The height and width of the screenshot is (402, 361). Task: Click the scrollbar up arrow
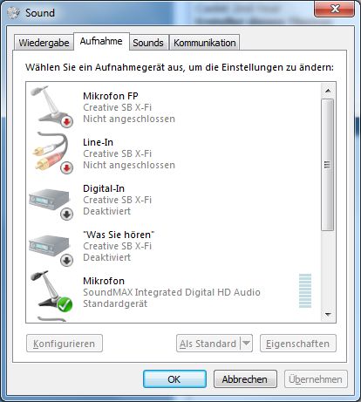328,91
